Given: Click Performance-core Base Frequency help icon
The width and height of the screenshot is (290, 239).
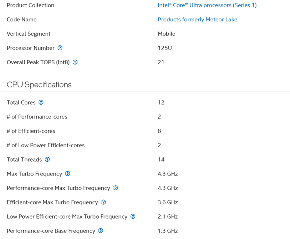Looking at the screenshot, I should pyautogui.click(x=101, y=231).
